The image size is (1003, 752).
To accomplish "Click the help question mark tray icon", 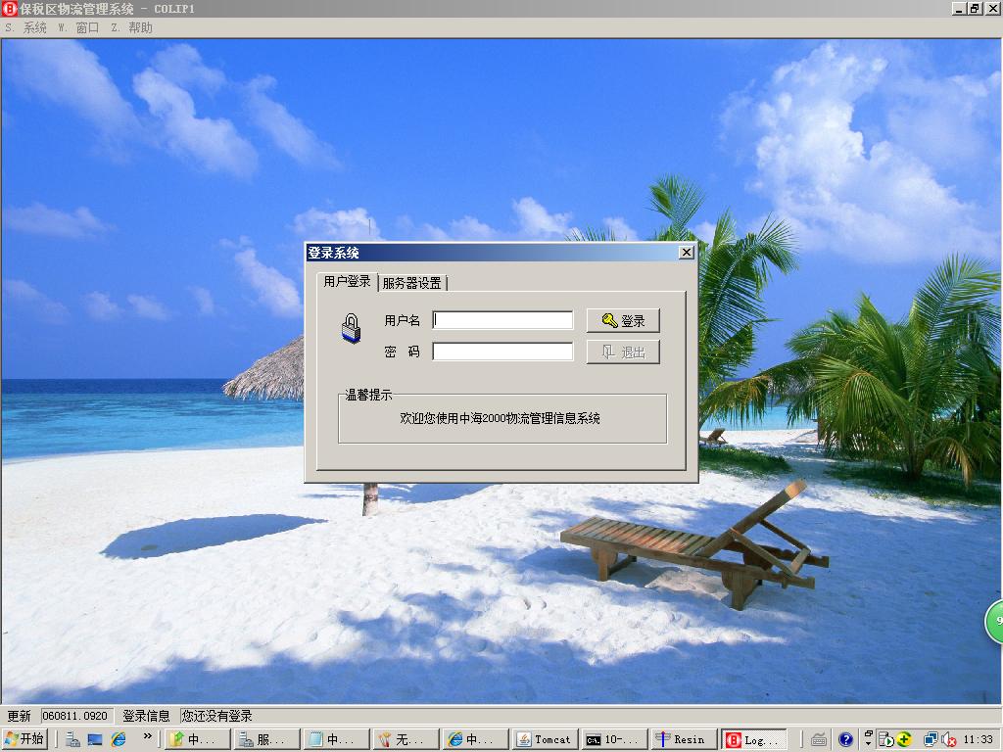I will click(x=846, y=739).
